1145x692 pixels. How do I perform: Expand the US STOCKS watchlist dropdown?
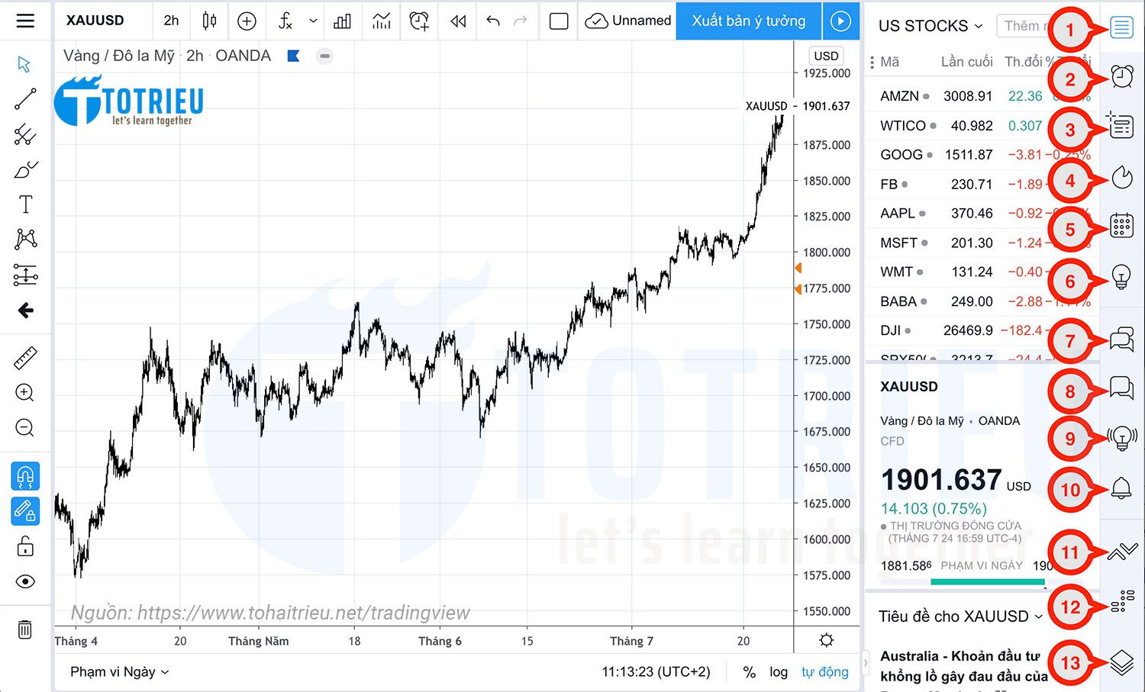click(931, 26)
